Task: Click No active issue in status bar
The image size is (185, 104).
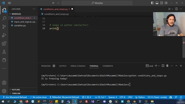Action: (x=38, y=97)
